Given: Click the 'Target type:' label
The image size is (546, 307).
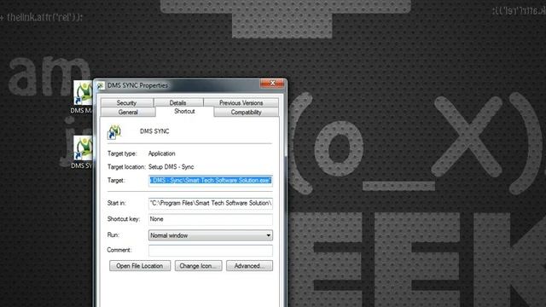Looking at the screenshot, I should (x=122, y=153).
